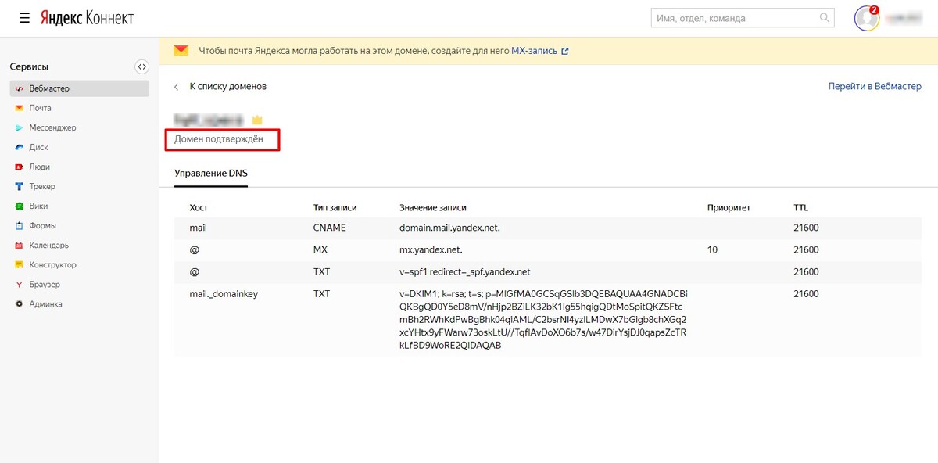Click the Трекер sidebar icon

click(x=19, y=186)
